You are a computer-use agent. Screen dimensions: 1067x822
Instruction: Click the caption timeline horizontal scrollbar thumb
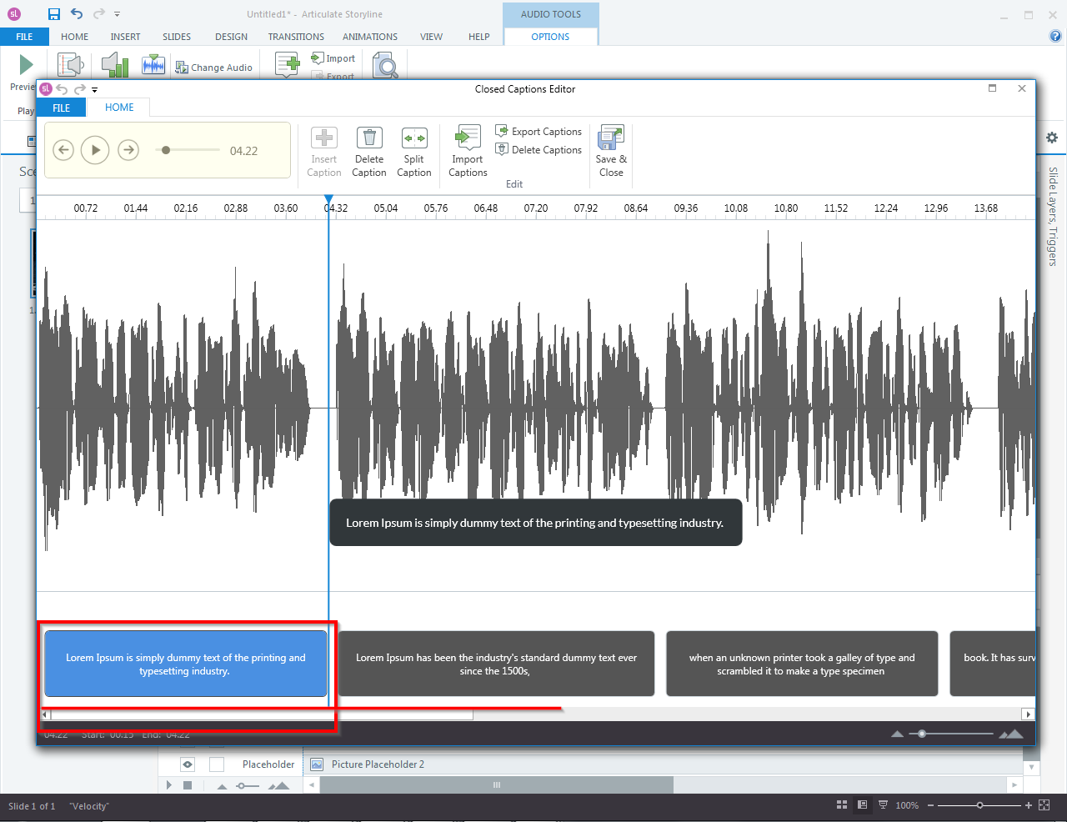tap(262, 714)
